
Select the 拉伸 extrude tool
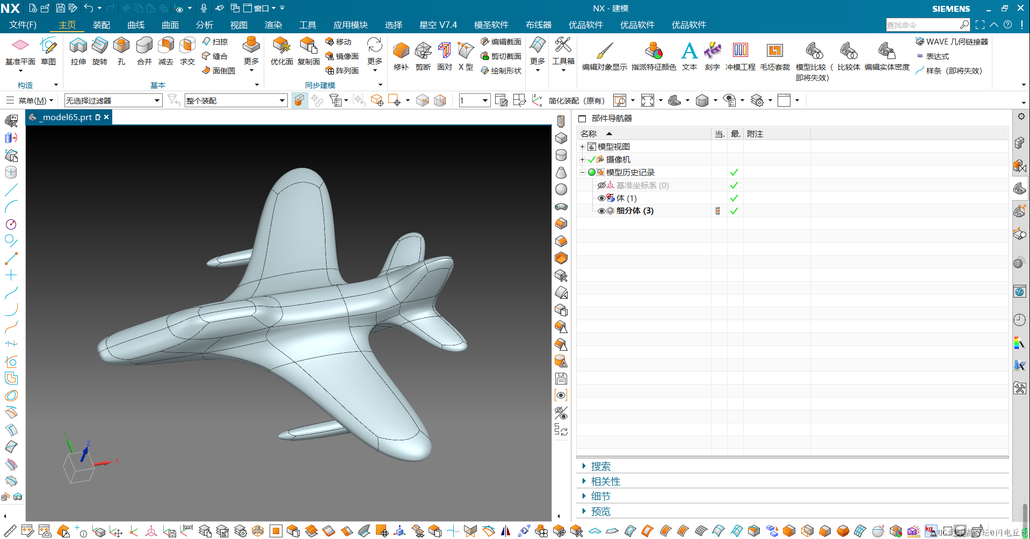tap(78, 51)
